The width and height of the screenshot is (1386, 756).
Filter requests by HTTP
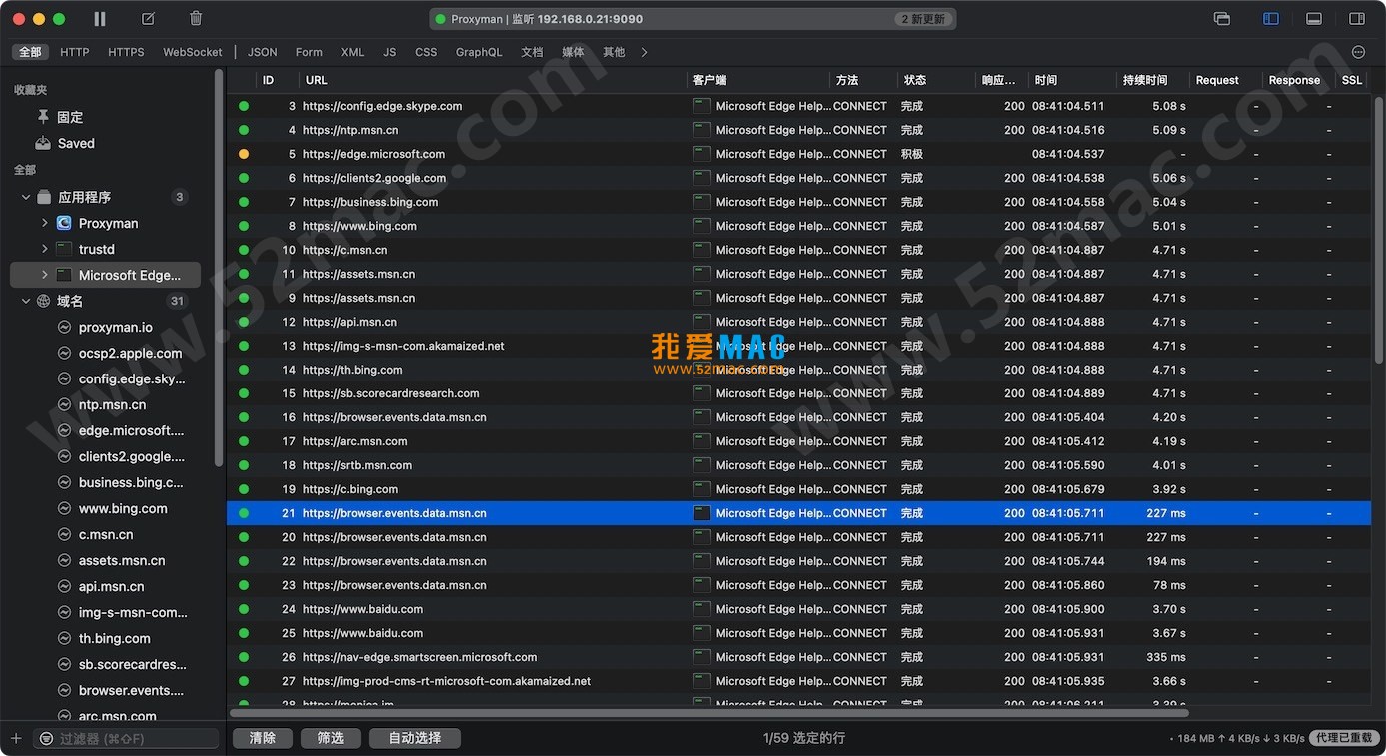tap(75, 52)
